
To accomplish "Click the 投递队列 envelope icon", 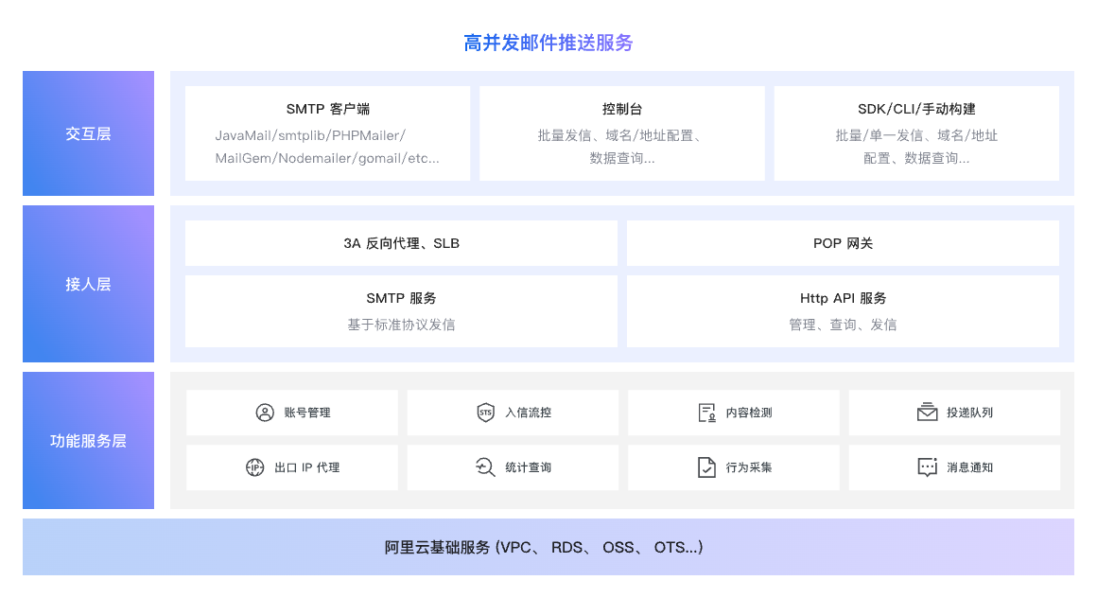I will pyautogui.click(x=927, y=413).
